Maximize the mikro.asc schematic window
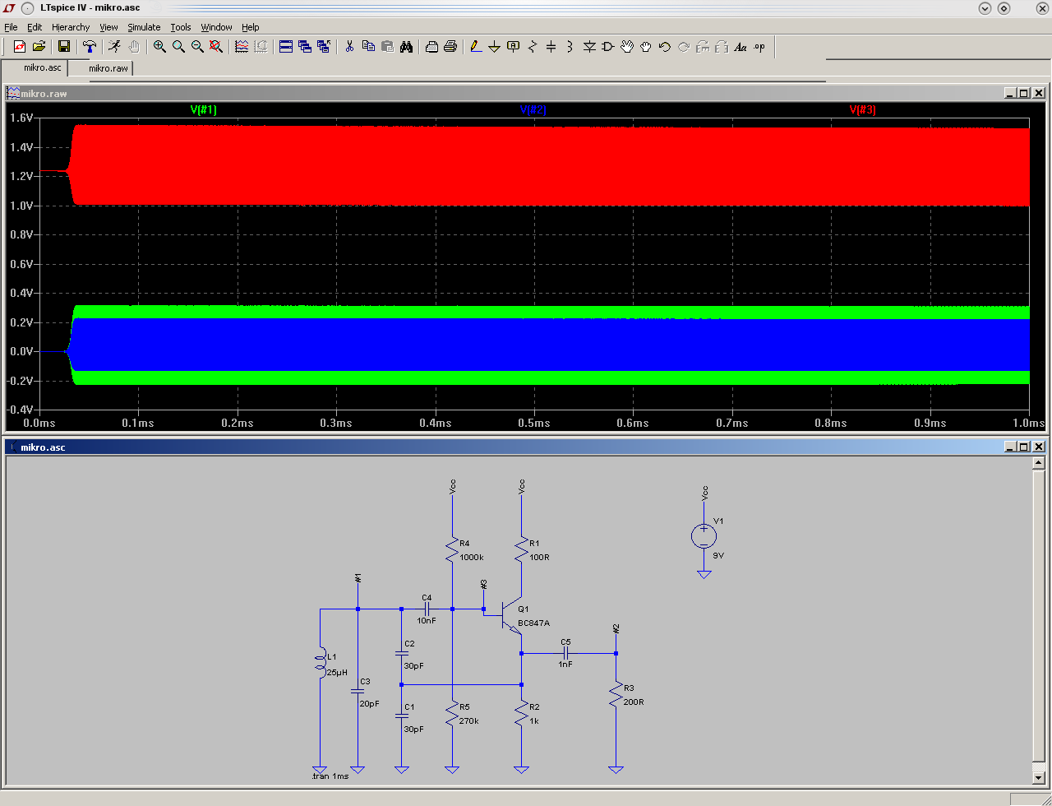This screenshot has height=806, width=1052. [1024, 447]
